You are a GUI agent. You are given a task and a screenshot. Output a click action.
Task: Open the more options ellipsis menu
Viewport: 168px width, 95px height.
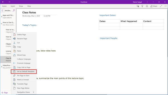pos(165,6)
